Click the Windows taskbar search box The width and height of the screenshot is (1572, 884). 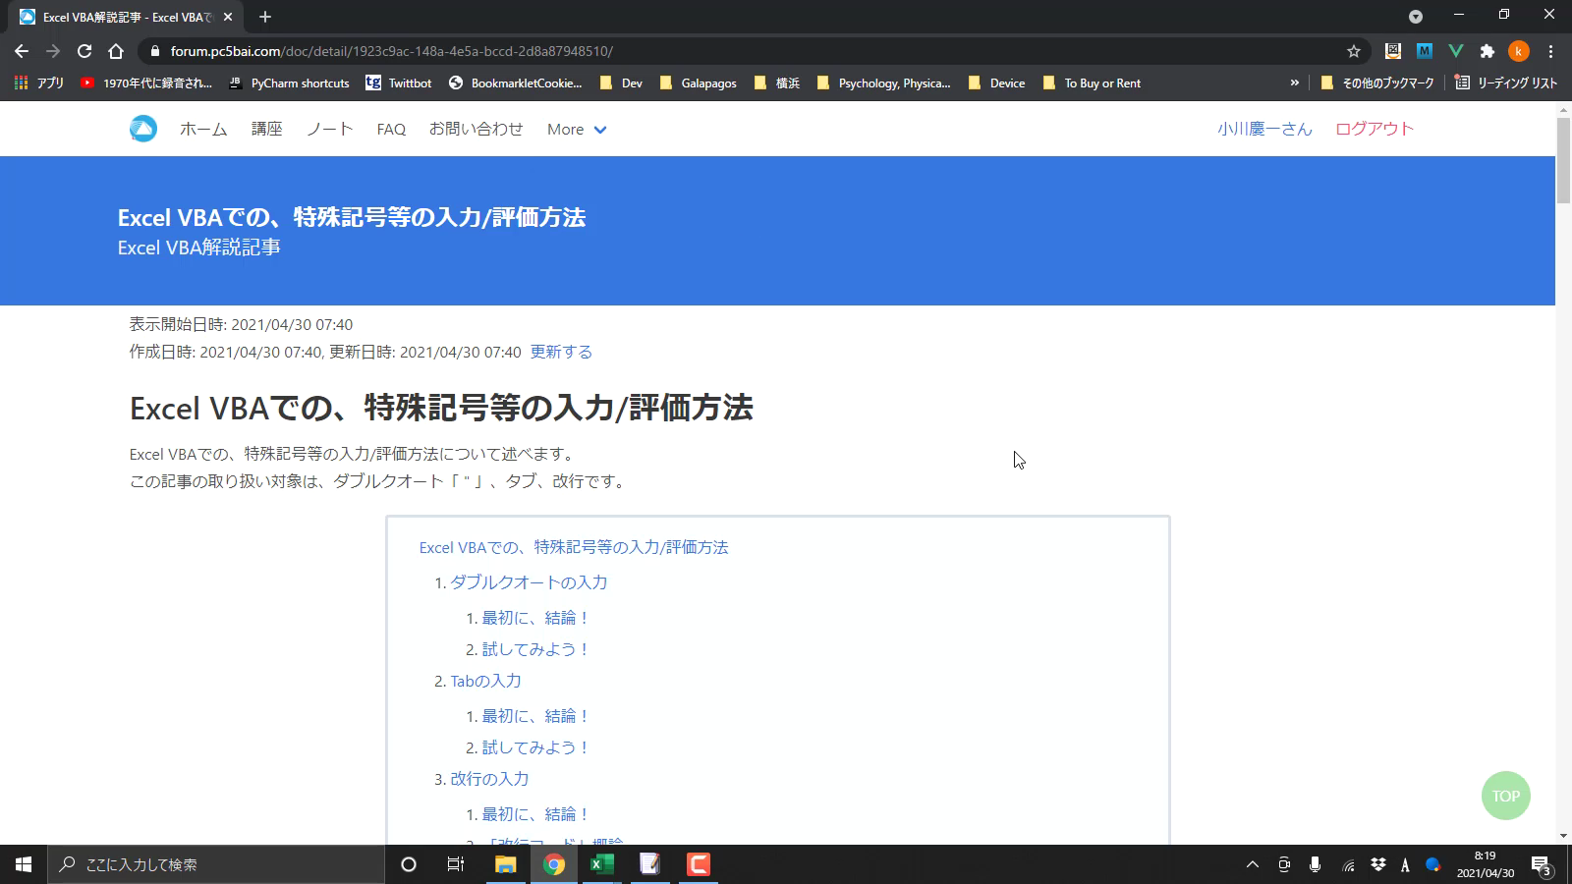click(x=216, y=864)
